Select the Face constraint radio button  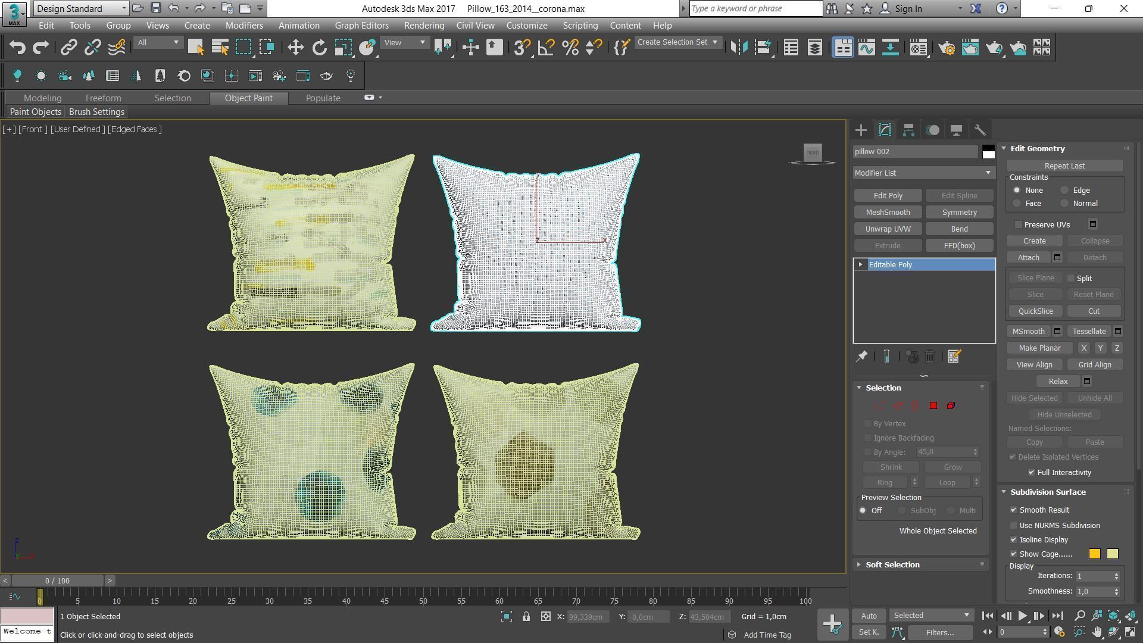pos(1017,204)
